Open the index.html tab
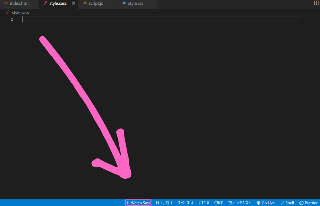 click(x=19, y=3)
